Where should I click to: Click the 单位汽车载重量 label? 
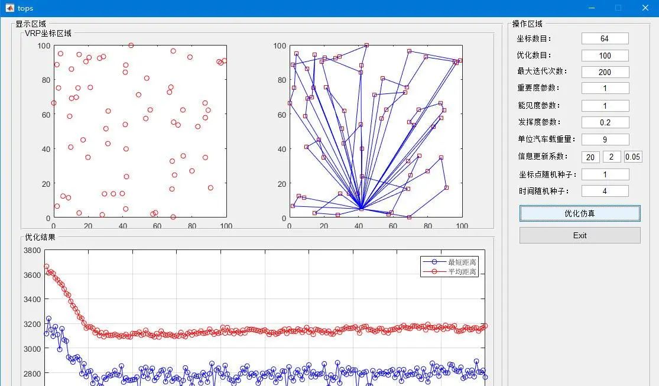pyautogui.click(x=546, y=139)
